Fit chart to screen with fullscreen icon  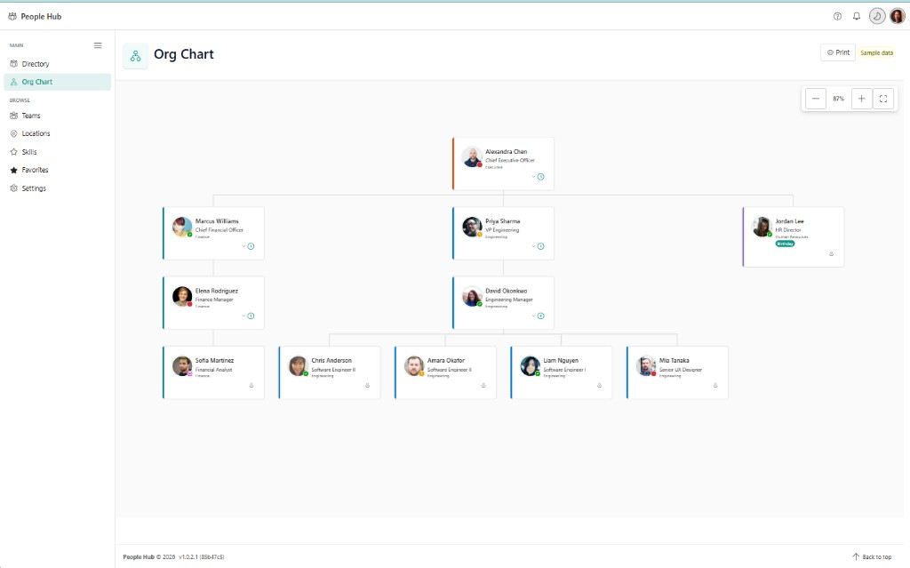point(883,99)
